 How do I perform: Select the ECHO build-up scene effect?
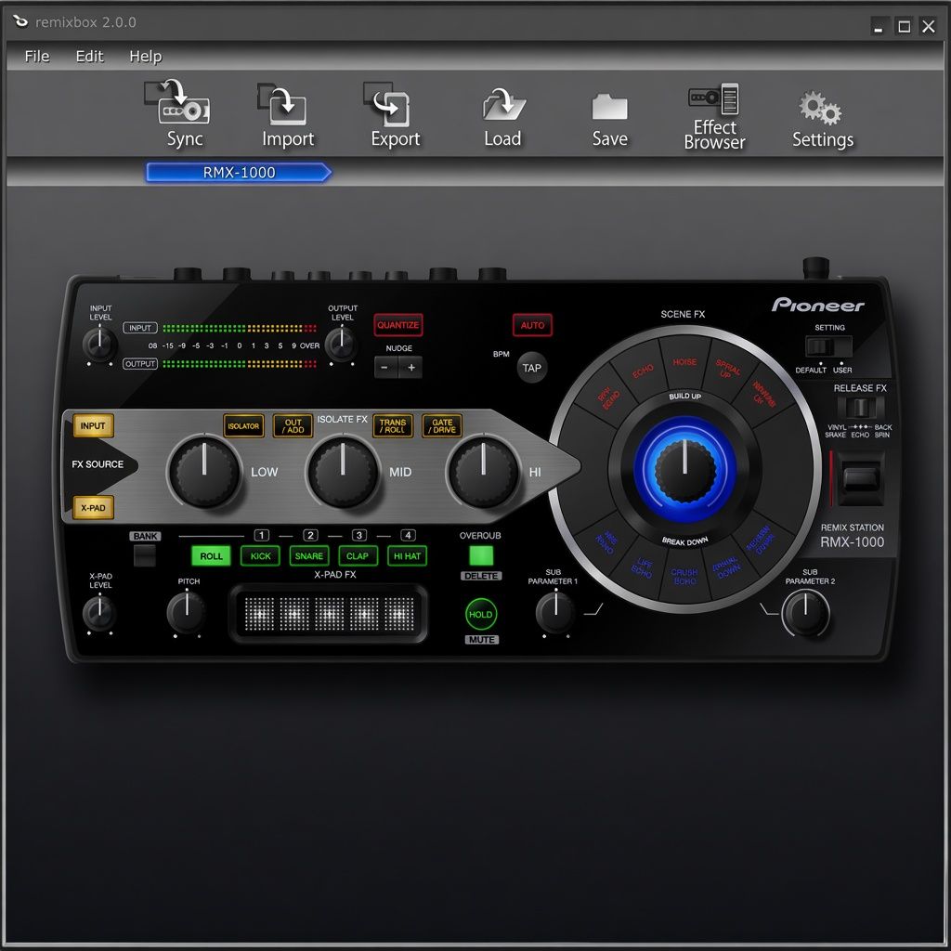point(643,371)
